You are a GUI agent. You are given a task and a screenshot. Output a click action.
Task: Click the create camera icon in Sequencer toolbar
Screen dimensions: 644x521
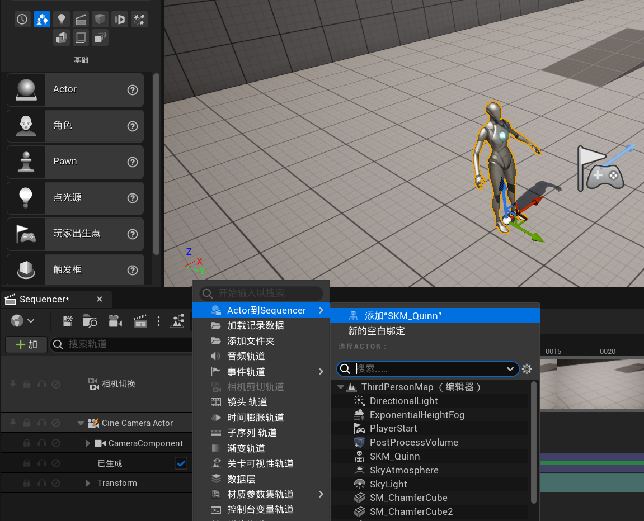pos(115,321)
